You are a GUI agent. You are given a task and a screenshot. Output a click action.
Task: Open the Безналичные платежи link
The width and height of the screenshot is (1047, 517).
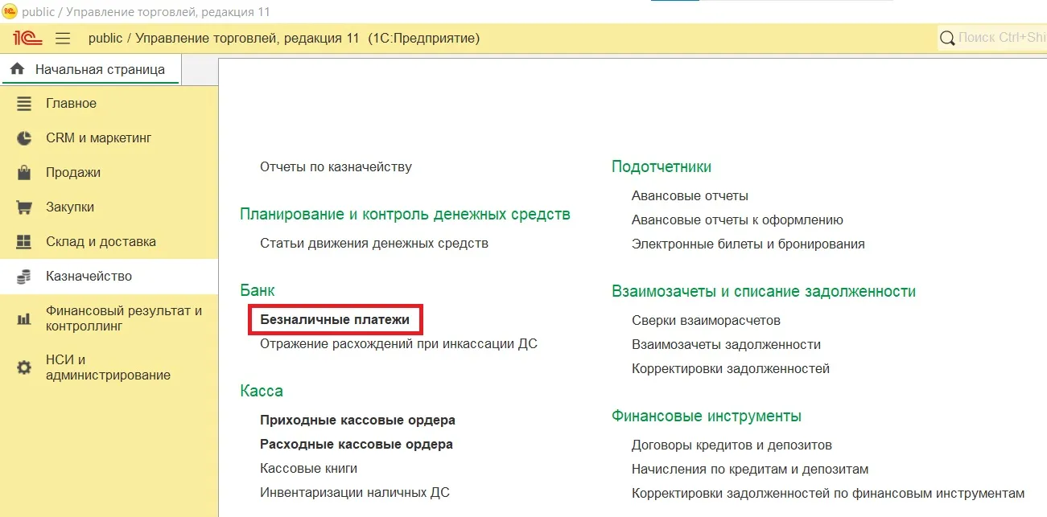tap(335, 320)
